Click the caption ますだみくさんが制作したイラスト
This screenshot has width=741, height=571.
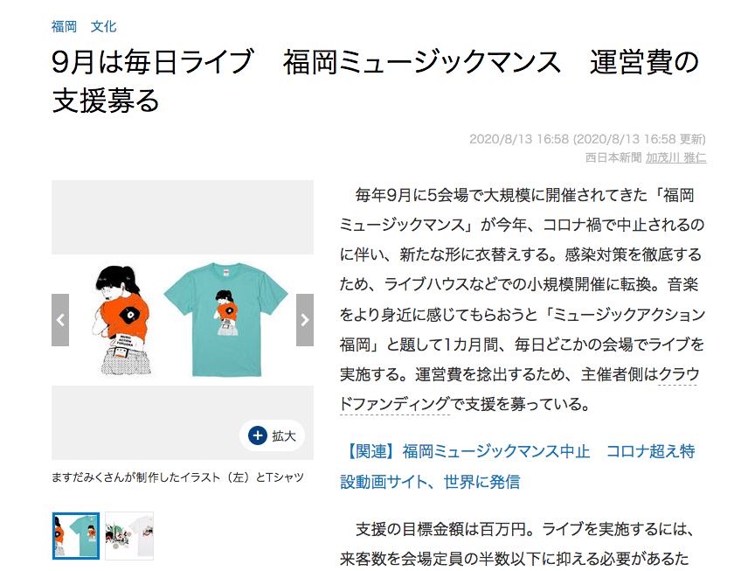136,477
